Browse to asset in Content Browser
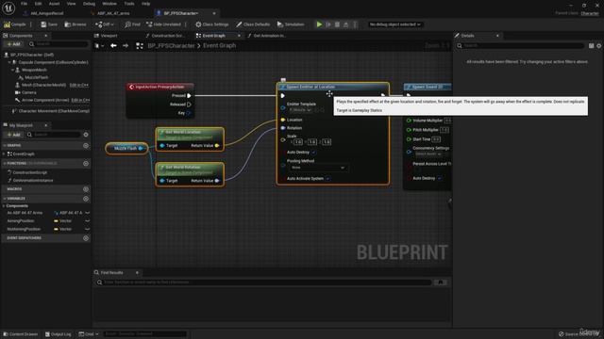 click(x=75, y=24)
